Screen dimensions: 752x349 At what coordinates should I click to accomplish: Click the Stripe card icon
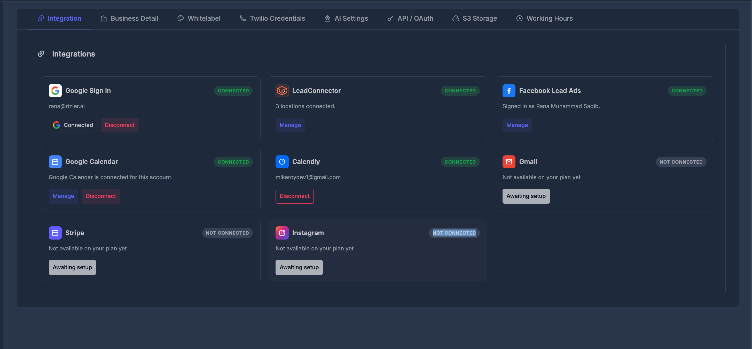point(55,233)
